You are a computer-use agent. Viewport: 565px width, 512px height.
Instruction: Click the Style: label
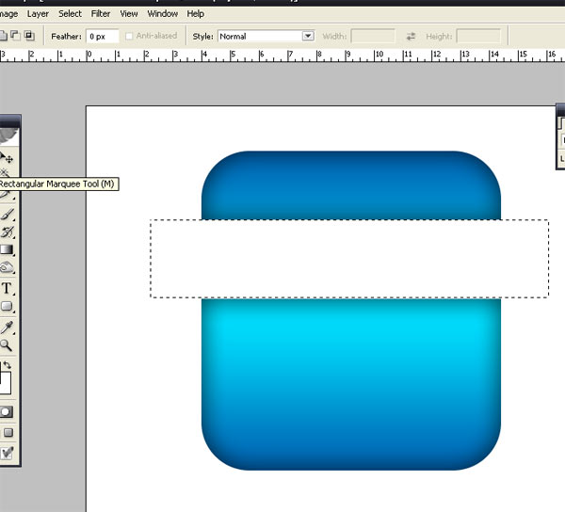pos(202,37)
